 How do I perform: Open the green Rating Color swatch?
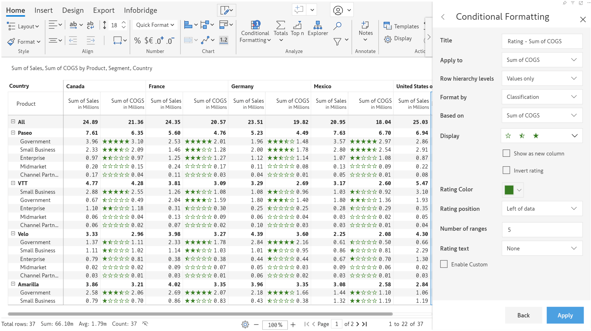pos(509,190)
